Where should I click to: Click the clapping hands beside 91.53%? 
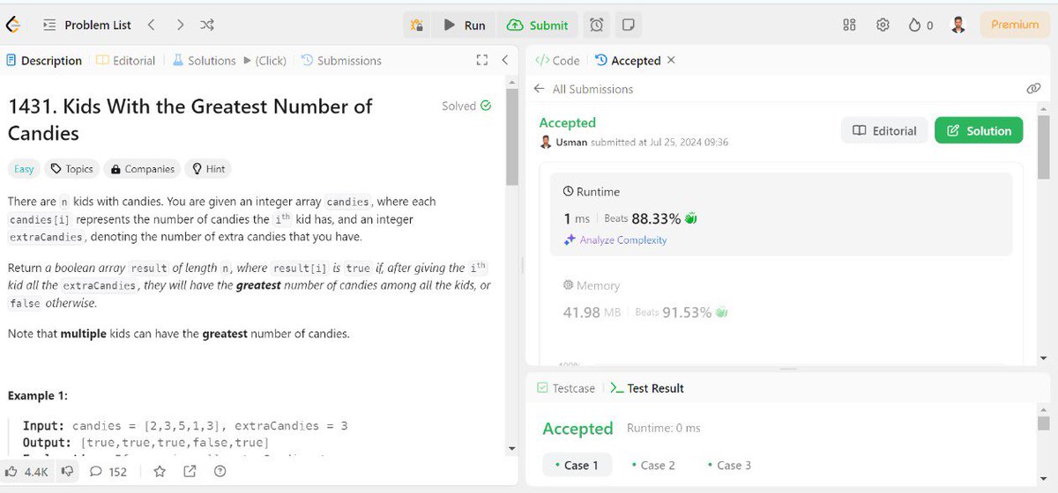721,313
